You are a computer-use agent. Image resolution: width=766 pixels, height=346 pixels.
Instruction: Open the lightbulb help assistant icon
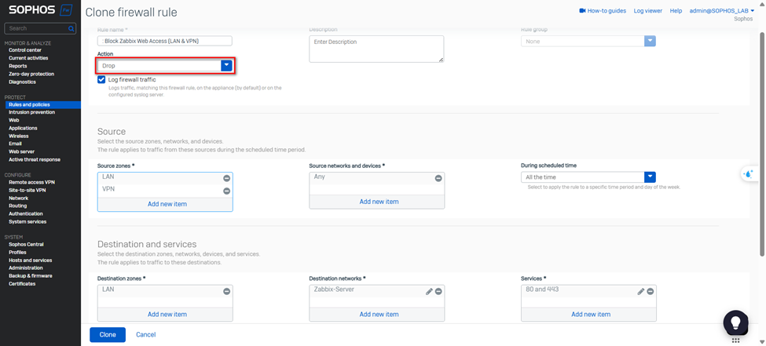pyautogui.click(x=735, y=322)
